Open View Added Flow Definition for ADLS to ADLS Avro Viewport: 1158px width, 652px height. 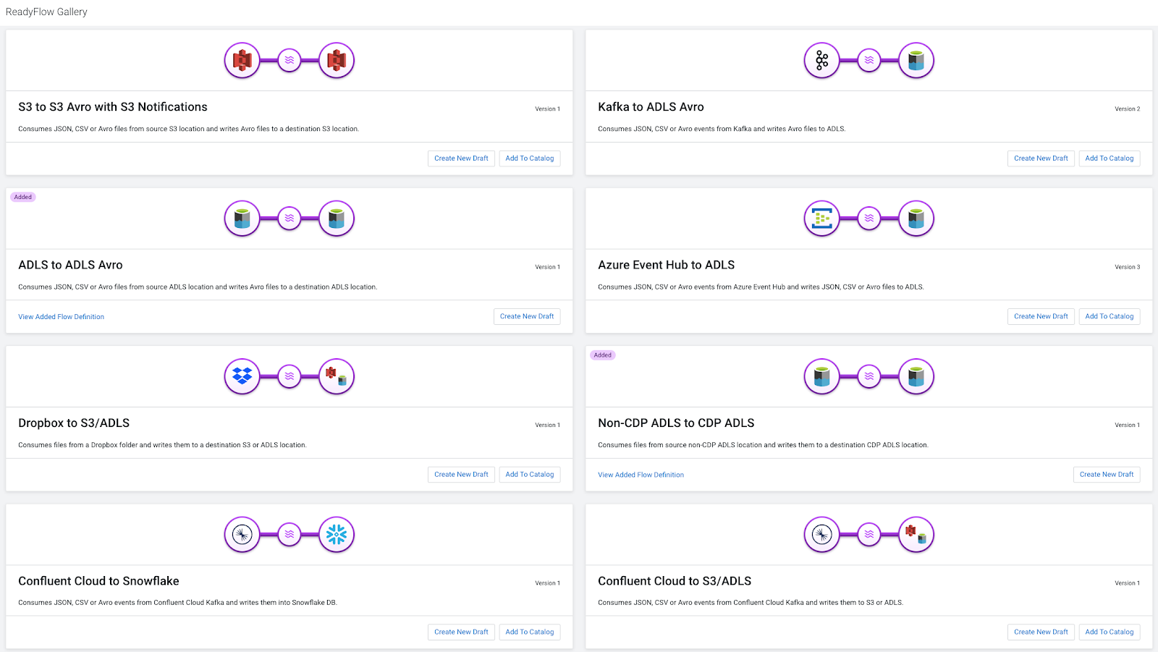pos(62,317)
